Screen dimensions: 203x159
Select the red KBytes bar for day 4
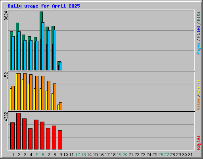click(x=30, y=139)
